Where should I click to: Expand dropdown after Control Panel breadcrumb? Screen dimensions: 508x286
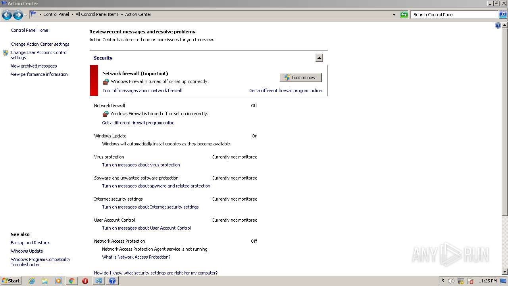pos(72,15)
